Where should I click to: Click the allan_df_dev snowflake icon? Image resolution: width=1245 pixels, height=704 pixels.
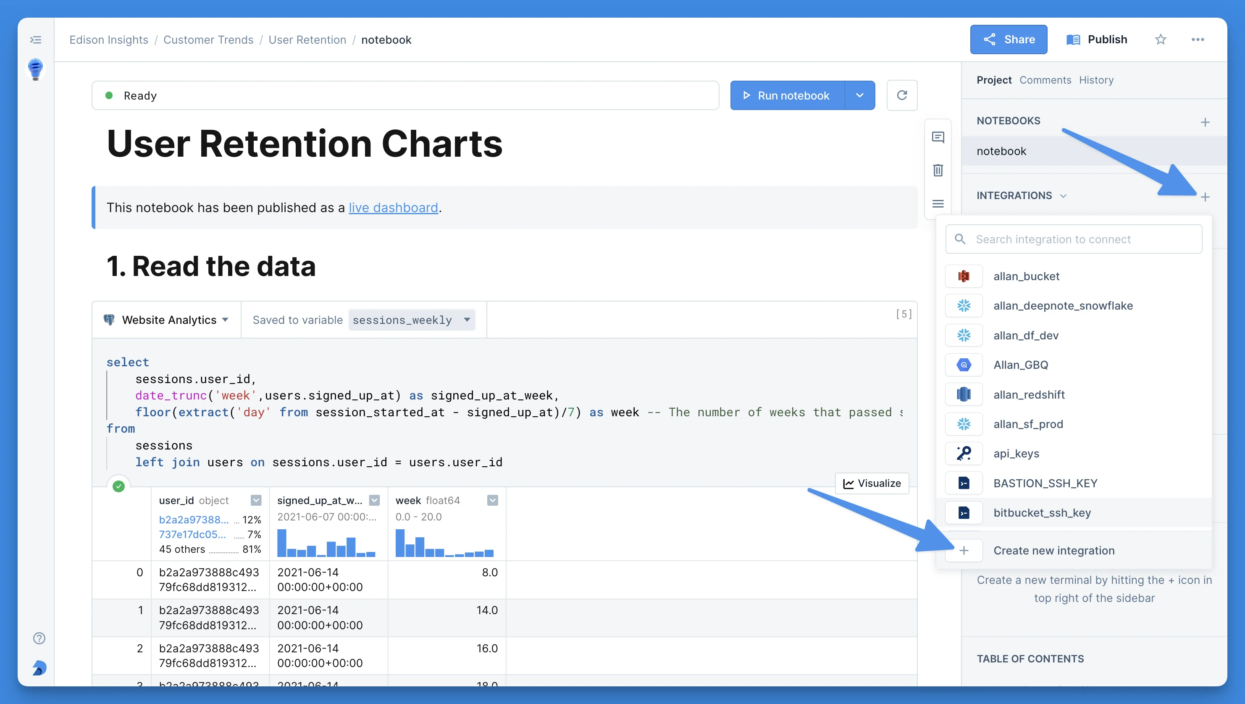coord(964,335)
